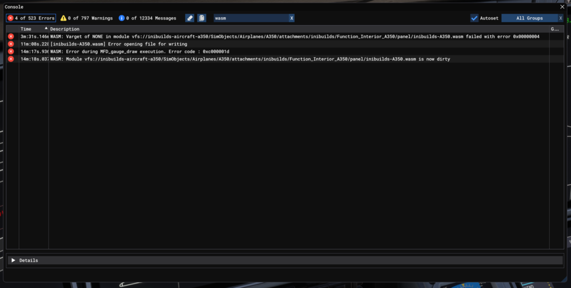Click the G... column header
This screenshot has width=571, height=288.
click(x=554, y=29)
